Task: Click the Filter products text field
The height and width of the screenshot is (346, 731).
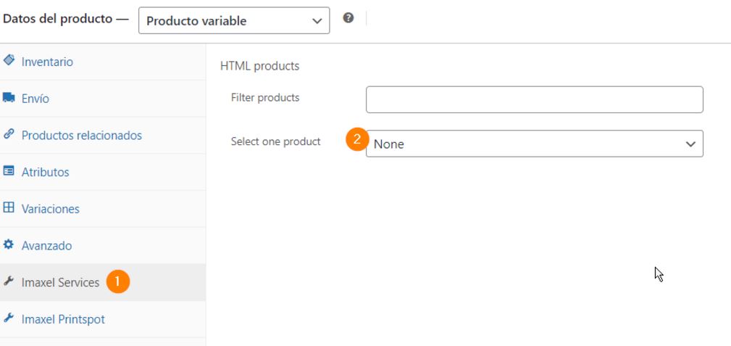Action: point(534,99)
